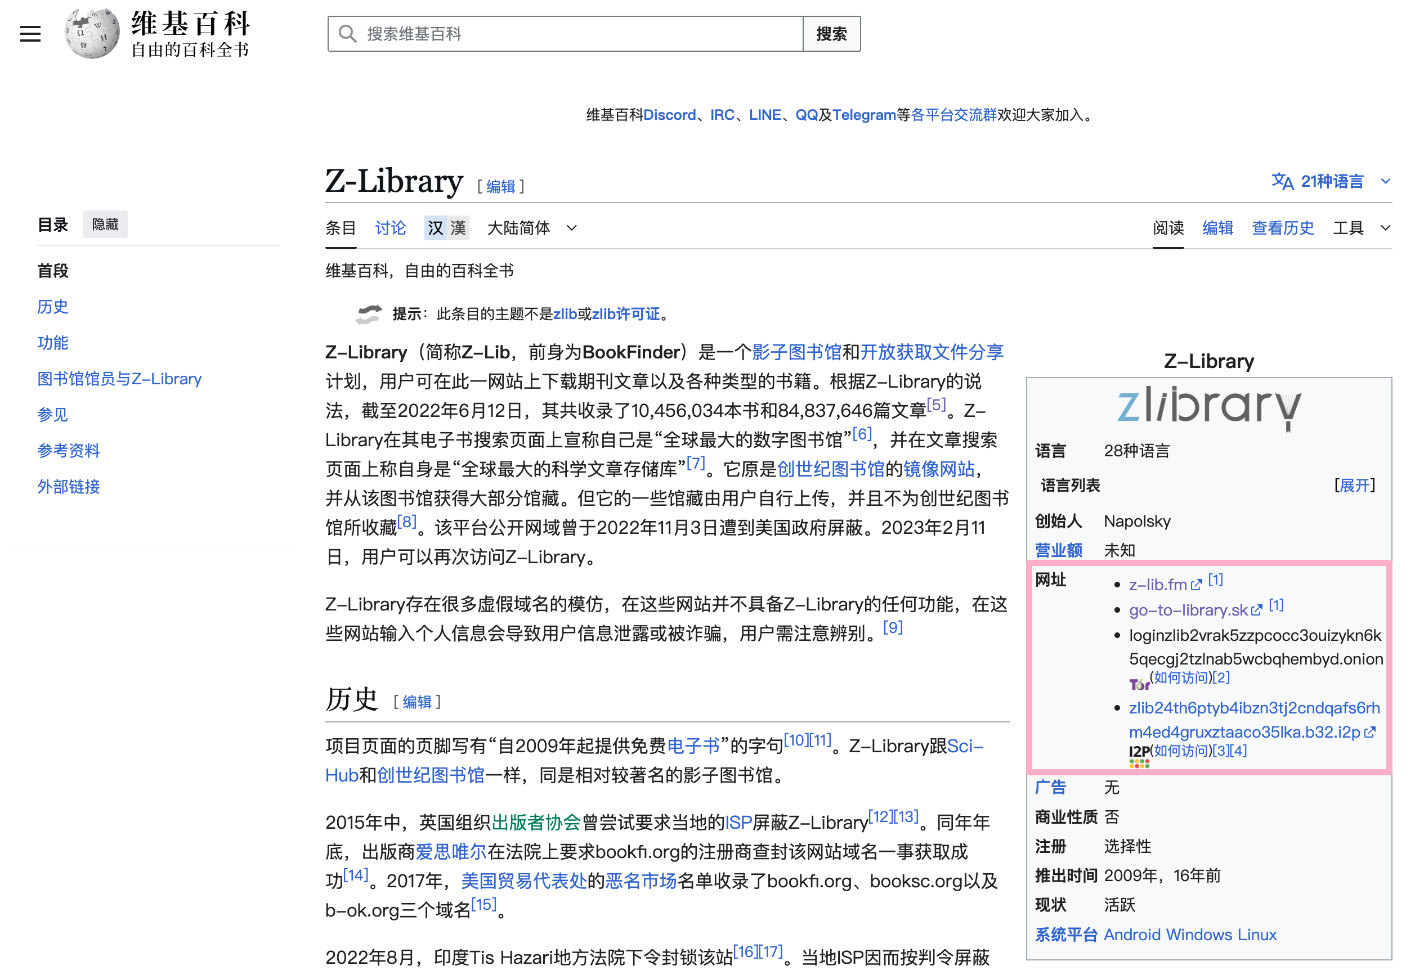The image size is (1415, 970).
Task: Jump to 首段 in contents
Action: (x=53, y=271)
